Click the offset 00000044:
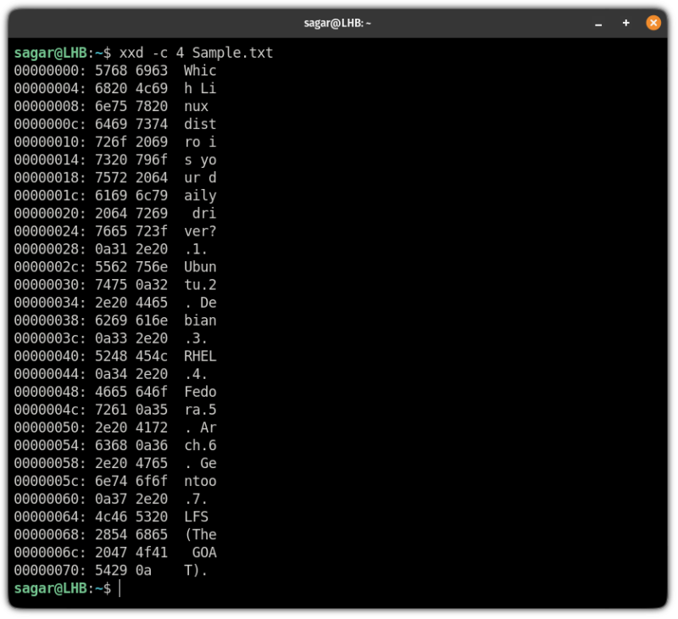 tap(50, 374)
